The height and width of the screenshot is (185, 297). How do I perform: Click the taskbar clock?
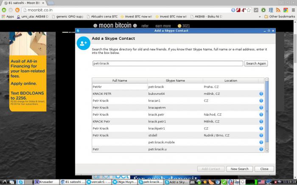290,182
